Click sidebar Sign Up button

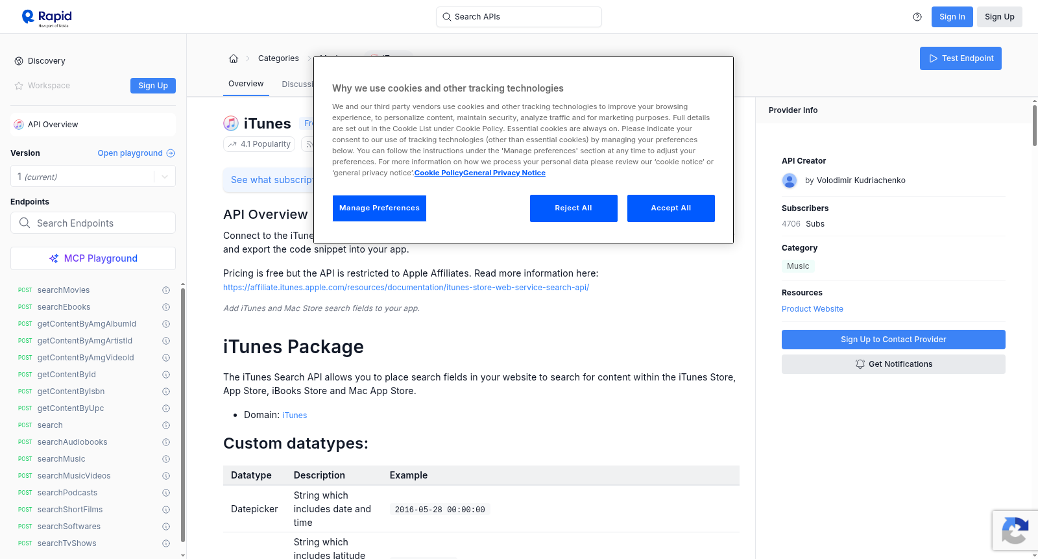(x=153, y=86)
